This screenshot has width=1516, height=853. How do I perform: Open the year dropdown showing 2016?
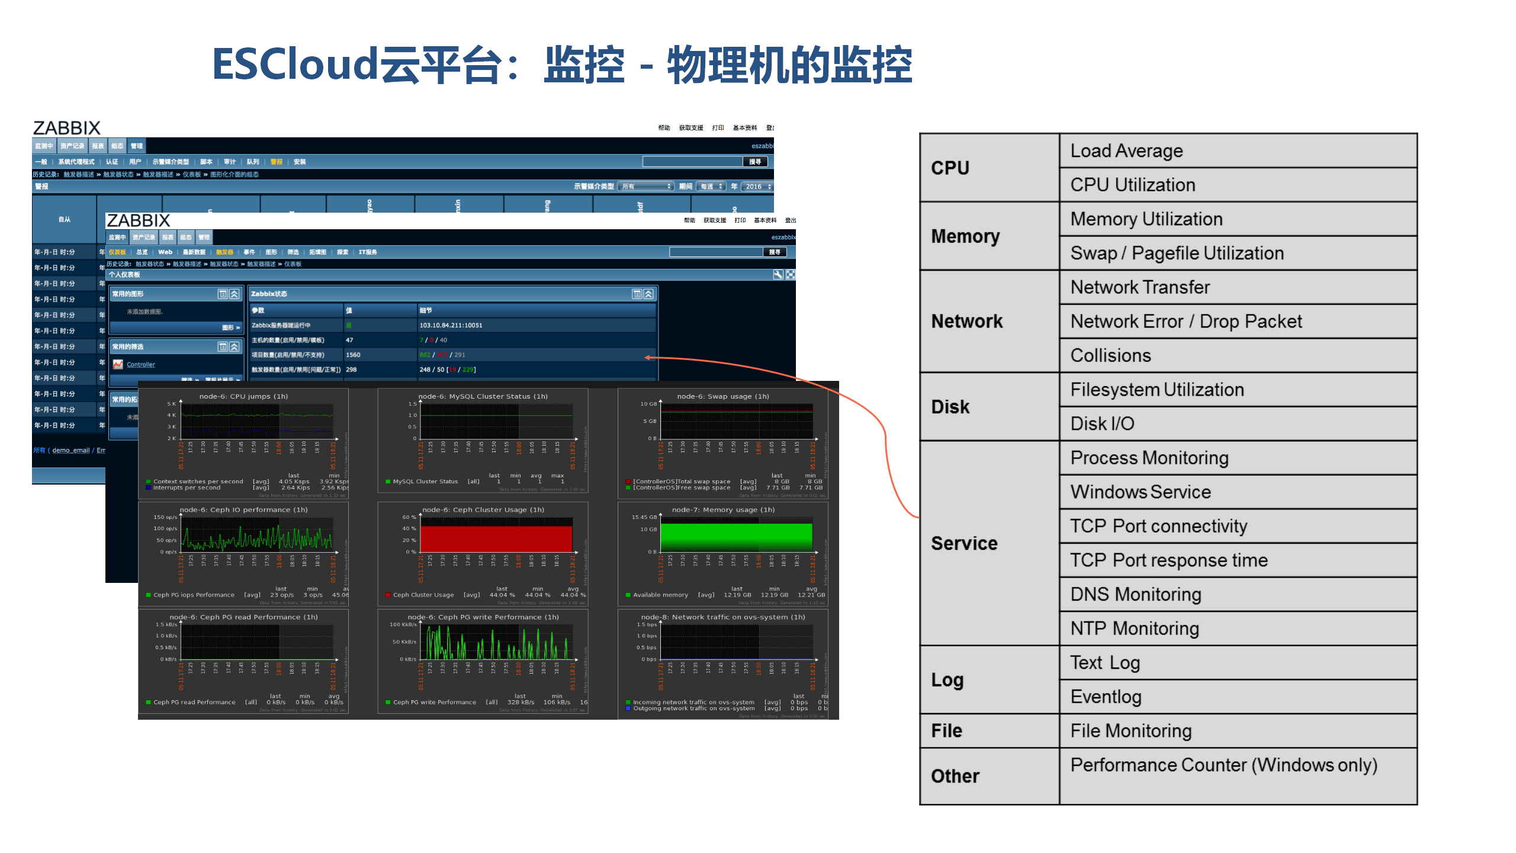click(x=757, y=187)
